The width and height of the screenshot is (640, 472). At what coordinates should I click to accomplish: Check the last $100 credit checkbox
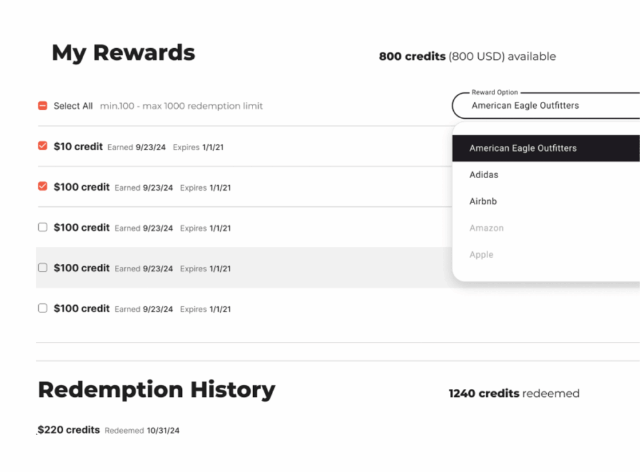42,308
